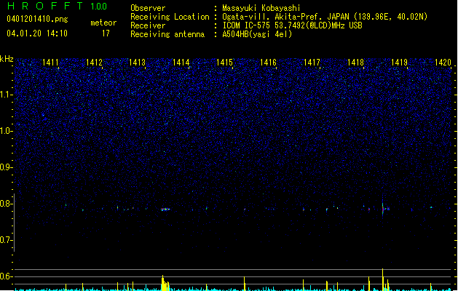Image resolution: width=458 pixels, height=291 pixels.
Task: Click the yellow spike between 1415 and 1416
Action: 245,284
